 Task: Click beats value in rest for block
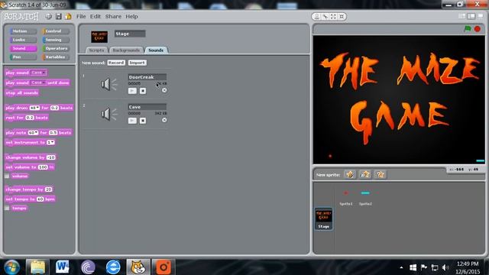[x=30, y=118]
